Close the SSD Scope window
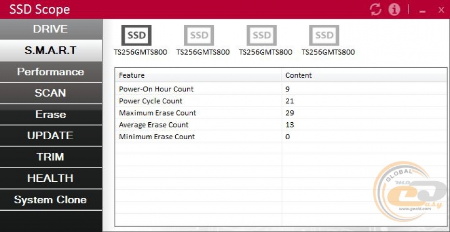The width and height of the screenshot is (450, 232). 441,10
